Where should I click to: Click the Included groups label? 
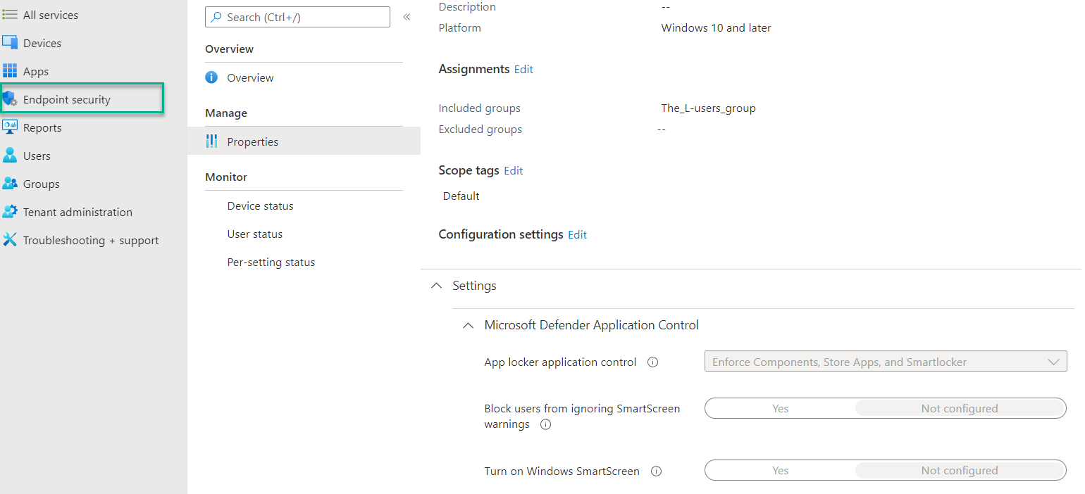click(479, 108)
